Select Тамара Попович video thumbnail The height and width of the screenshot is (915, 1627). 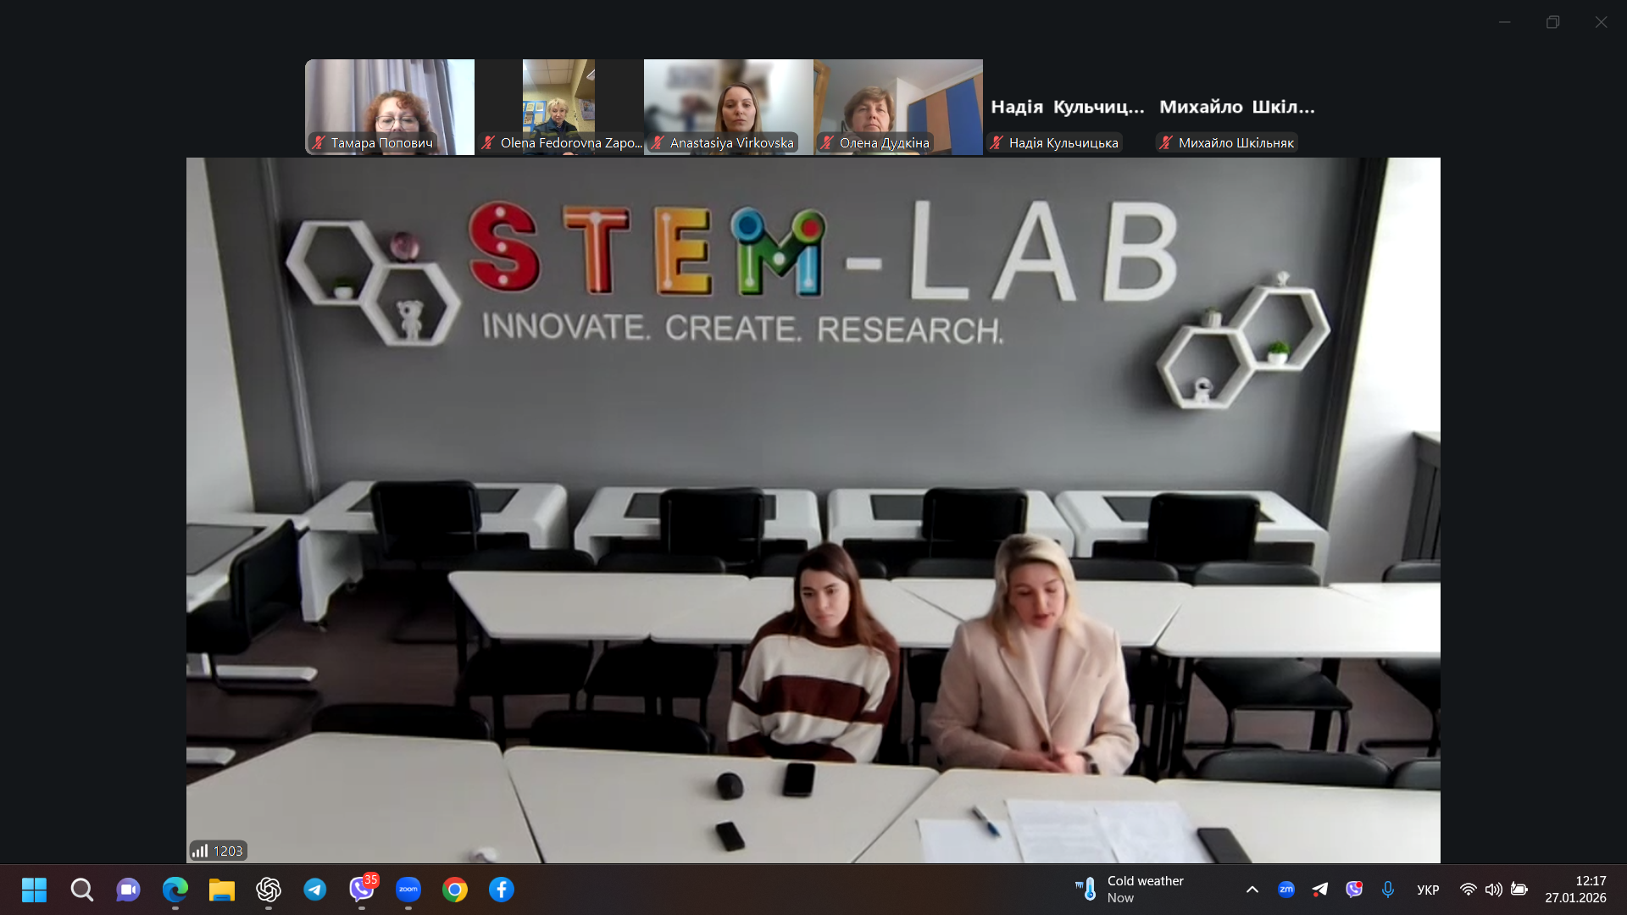(x=390, y=106)
